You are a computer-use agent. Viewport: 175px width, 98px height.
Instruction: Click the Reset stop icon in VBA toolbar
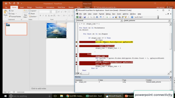tap(113, 17)
